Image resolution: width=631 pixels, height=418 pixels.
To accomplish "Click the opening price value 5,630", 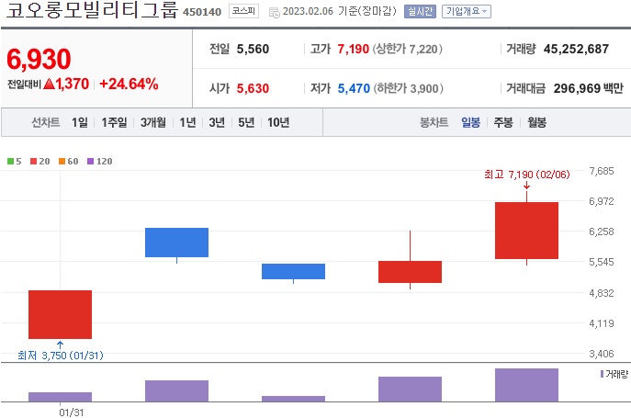I will click(x=253, y=88).
